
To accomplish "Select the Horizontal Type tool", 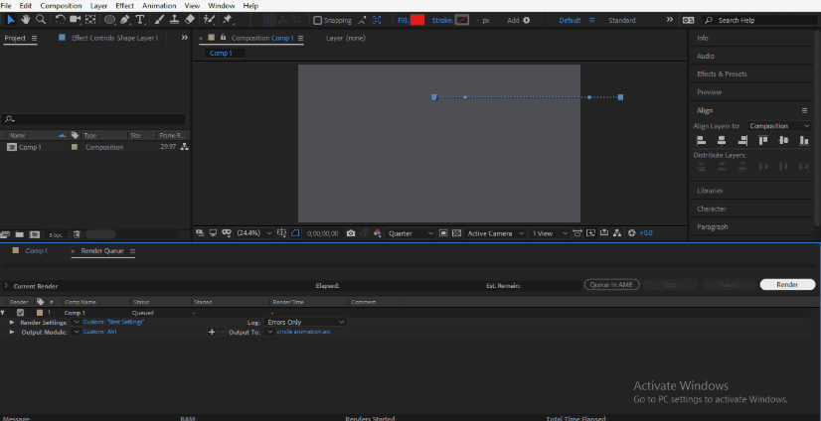I will pos(139,19).
